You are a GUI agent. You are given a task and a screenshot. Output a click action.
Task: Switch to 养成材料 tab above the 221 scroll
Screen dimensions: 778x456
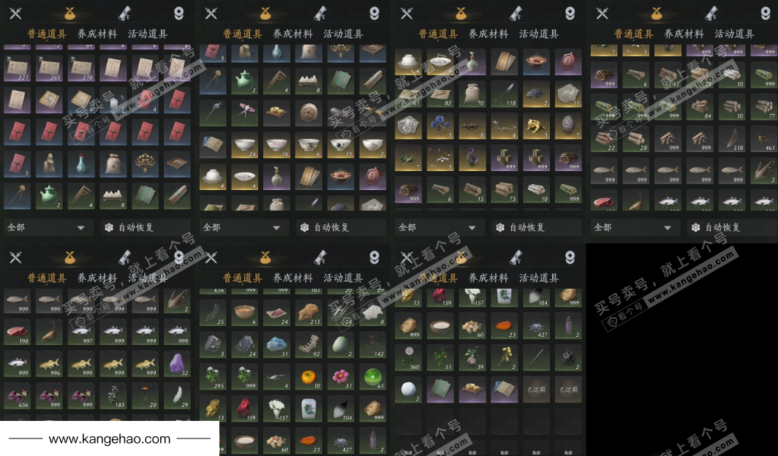pyautogui.click(x=97, y=34)
